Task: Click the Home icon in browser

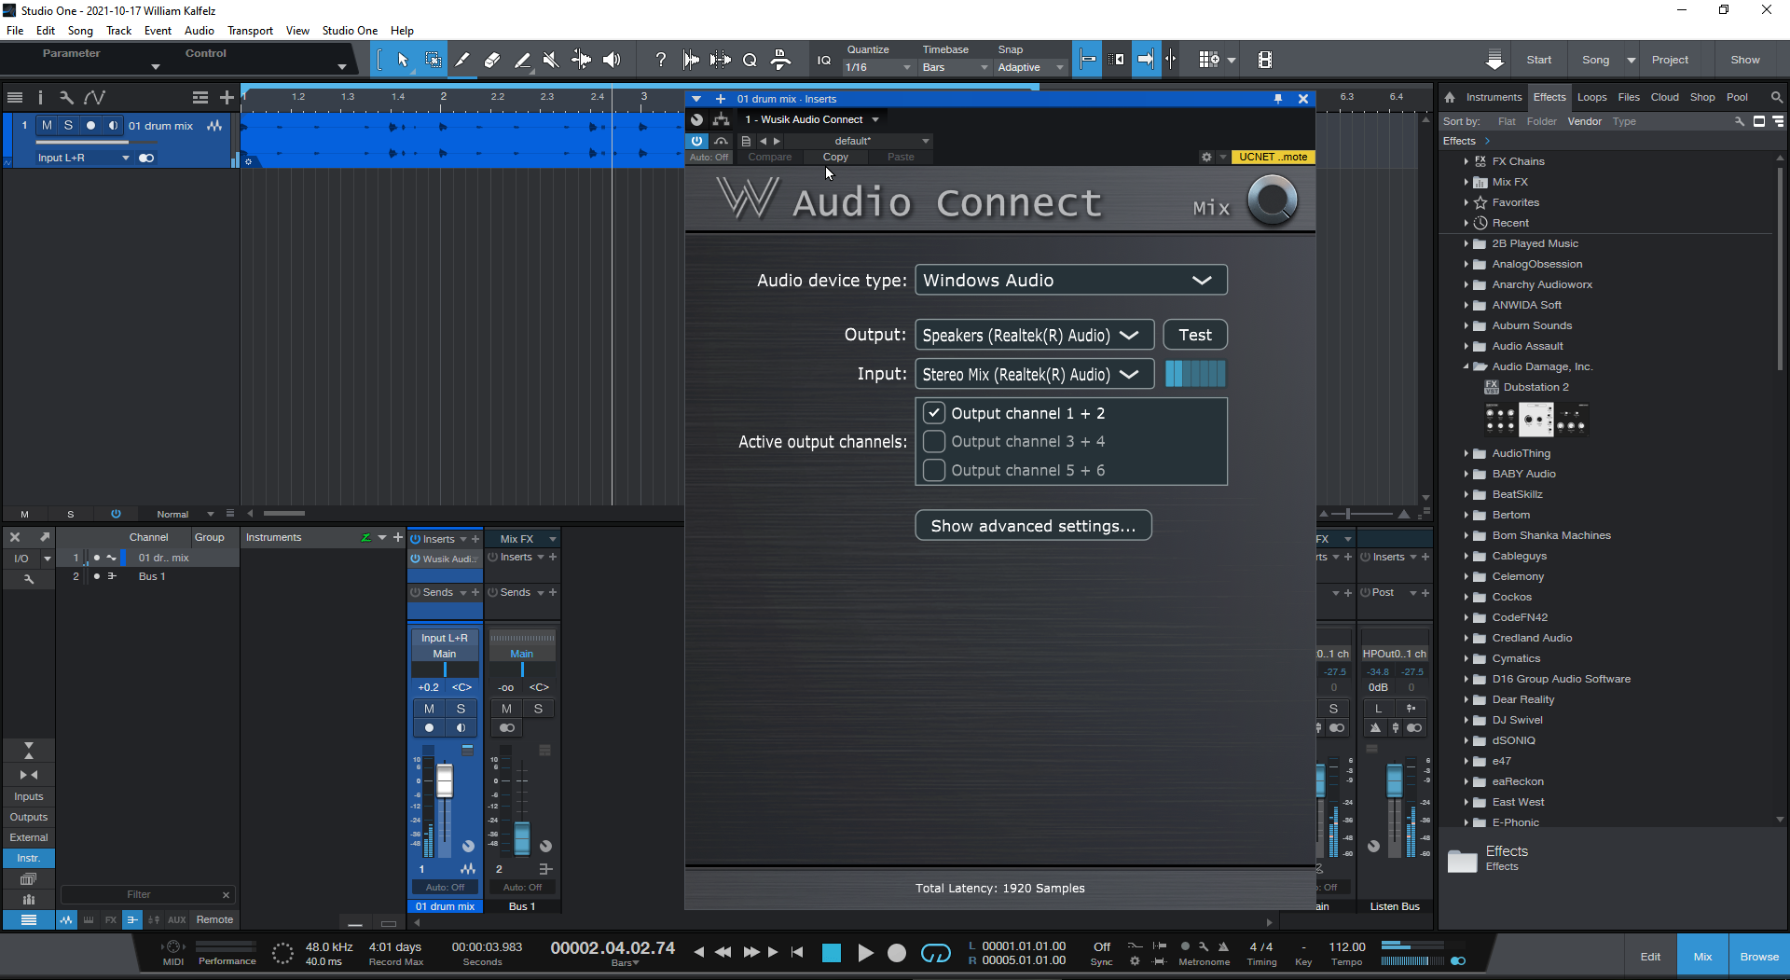Action: point(1450,97)
